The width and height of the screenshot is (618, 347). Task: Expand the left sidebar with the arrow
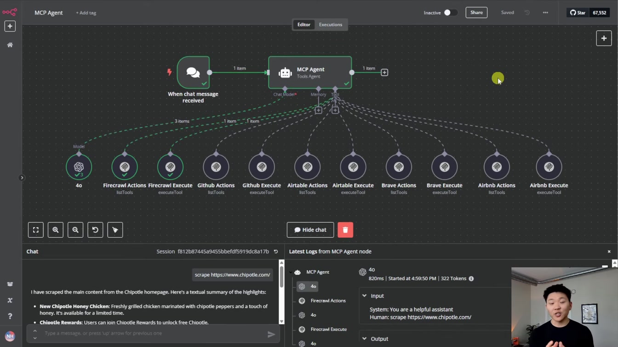pos(22,178)
